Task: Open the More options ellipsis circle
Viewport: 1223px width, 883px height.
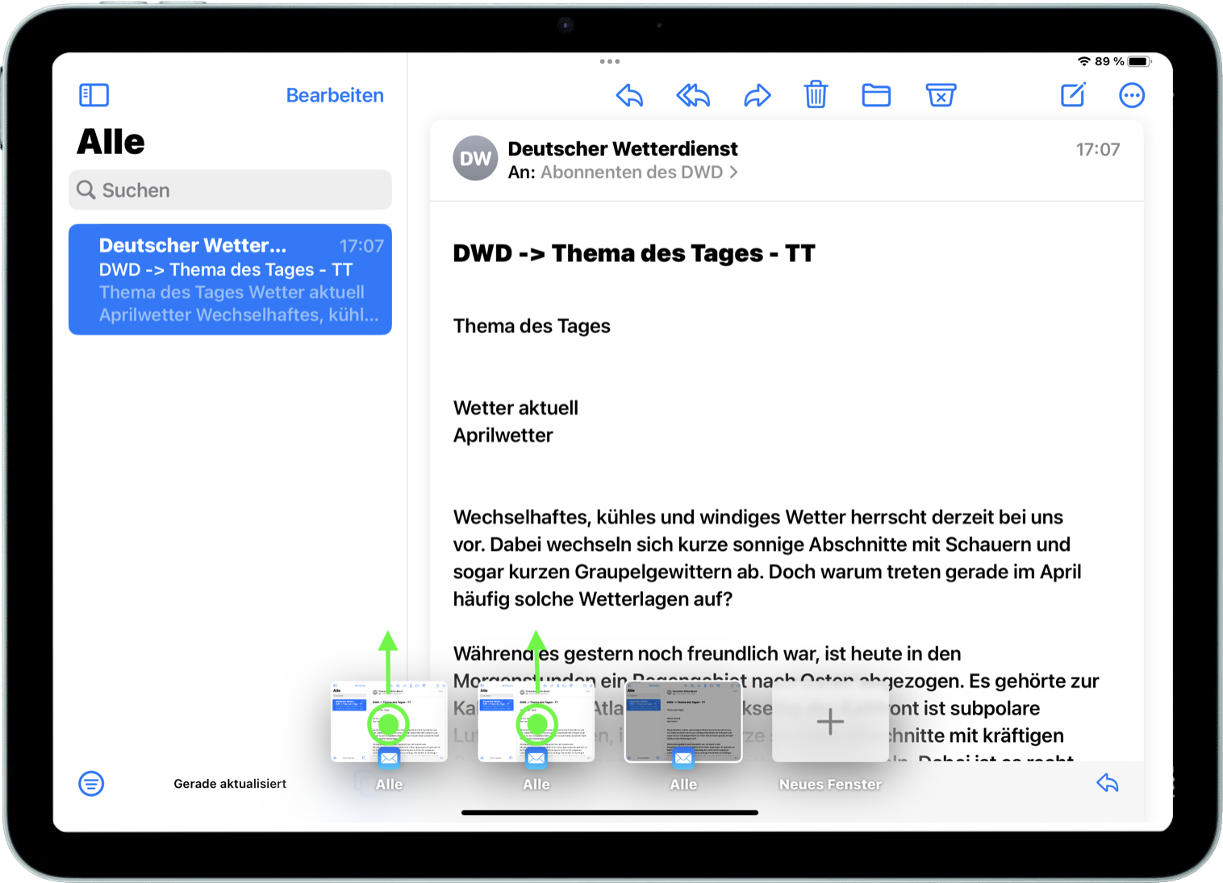Action: coord(1132,95)
